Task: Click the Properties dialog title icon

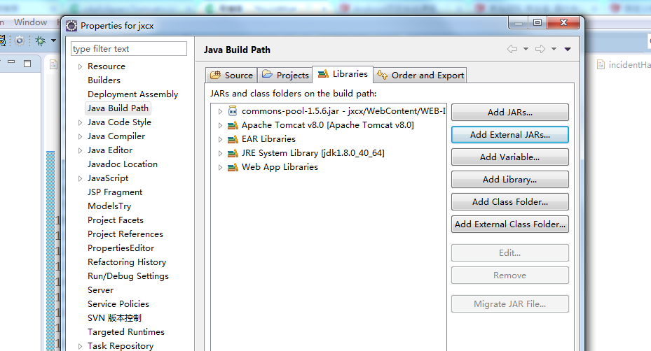Action: pos(71,26)
